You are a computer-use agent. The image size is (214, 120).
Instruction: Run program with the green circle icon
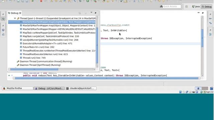pos(88,1)
